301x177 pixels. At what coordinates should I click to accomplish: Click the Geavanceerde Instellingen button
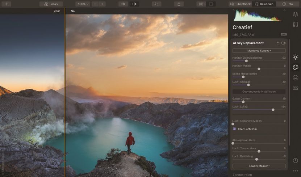259,92
